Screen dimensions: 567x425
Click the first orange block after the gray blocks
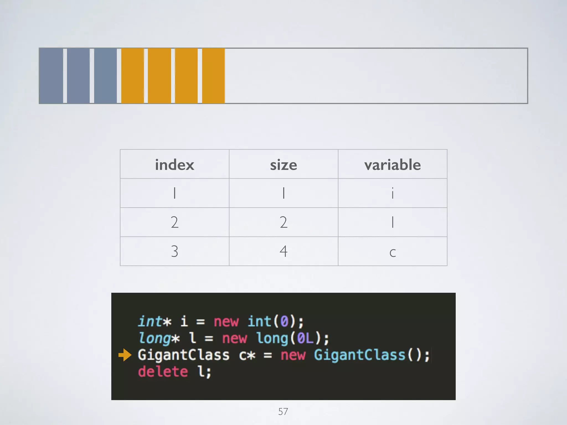(x=133, y=76)
